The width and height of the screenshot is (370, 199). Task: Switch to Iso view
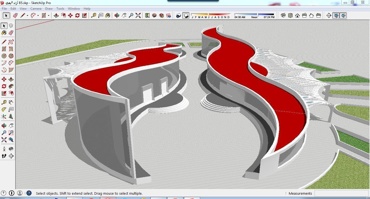[283, 15]
